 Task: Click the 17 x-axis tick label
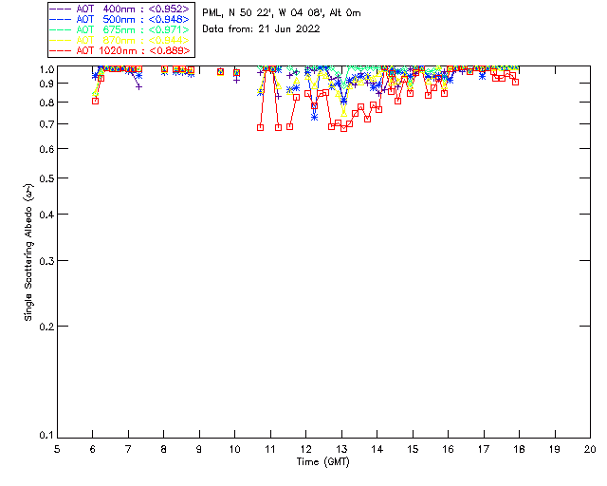click(x=484, y=449)
